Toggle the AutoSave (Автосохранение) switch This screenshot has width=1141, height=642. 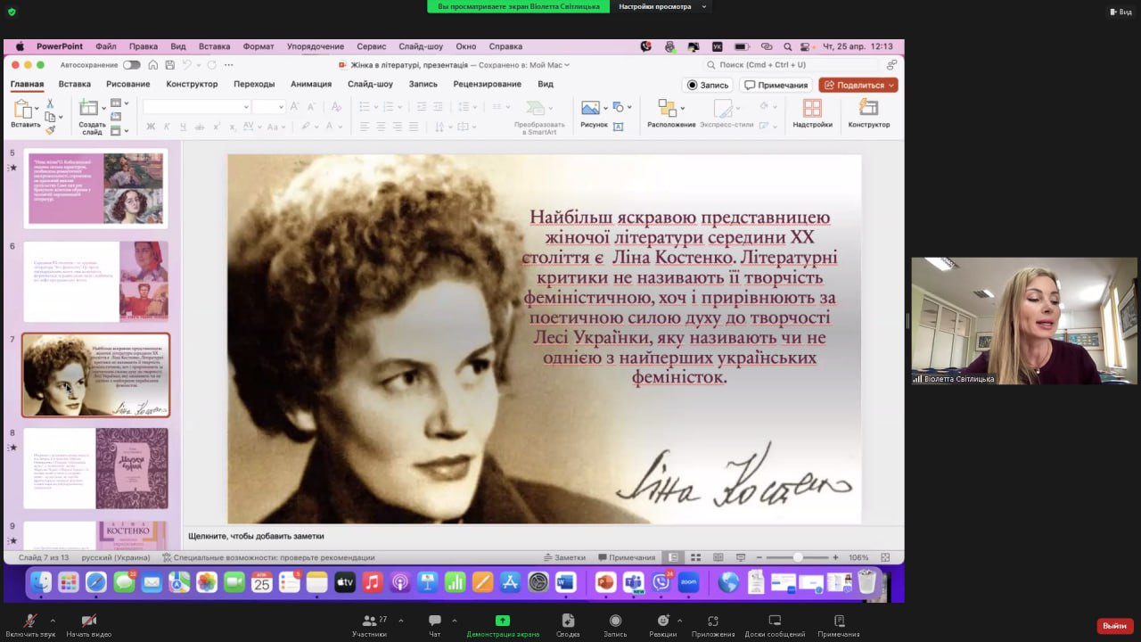(131, 65)
